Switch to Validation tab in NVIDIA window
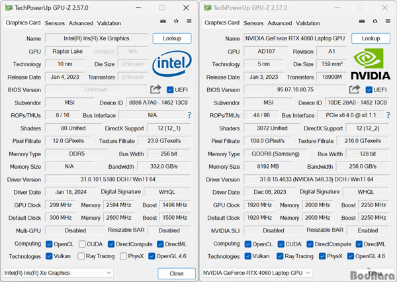397x282 pixels. tap(308, 23)
